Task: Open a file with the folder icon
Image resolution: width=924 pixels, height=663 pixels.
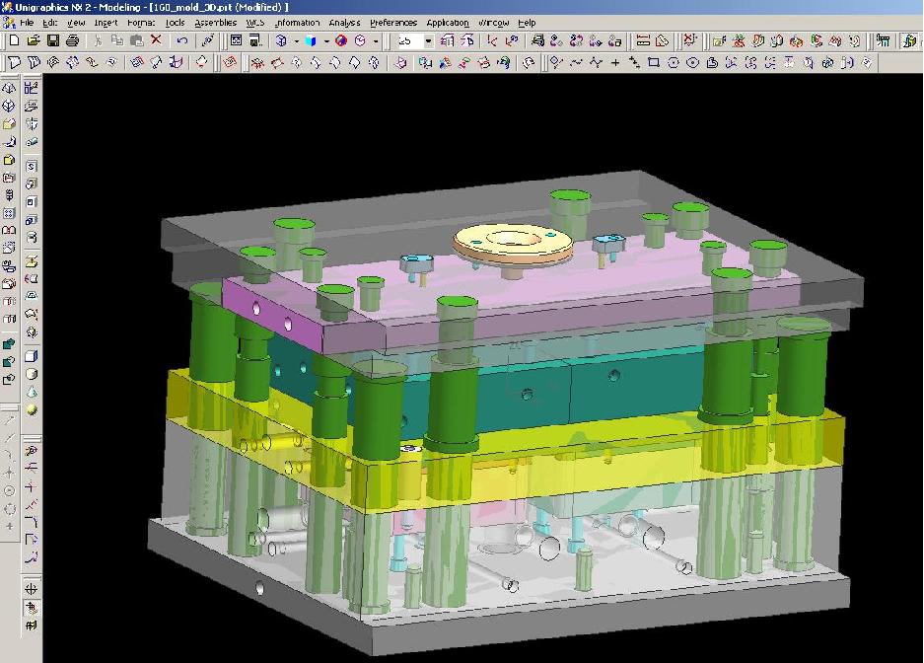Action: tap(34, 41)
